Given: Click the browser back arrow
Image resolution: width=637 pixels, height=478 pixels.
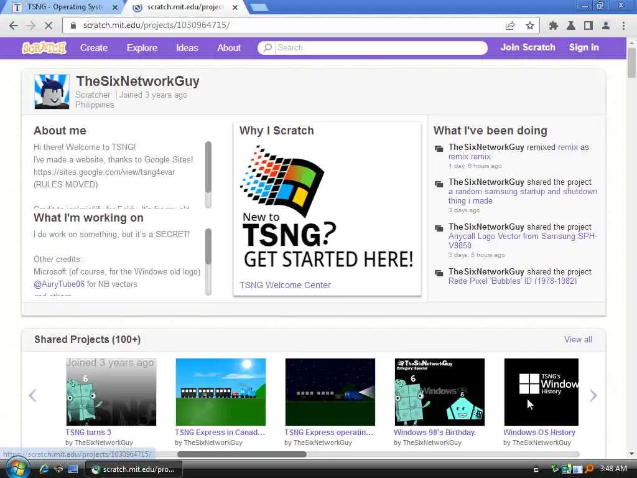Looking at the screenshot, I should [14, 26].
